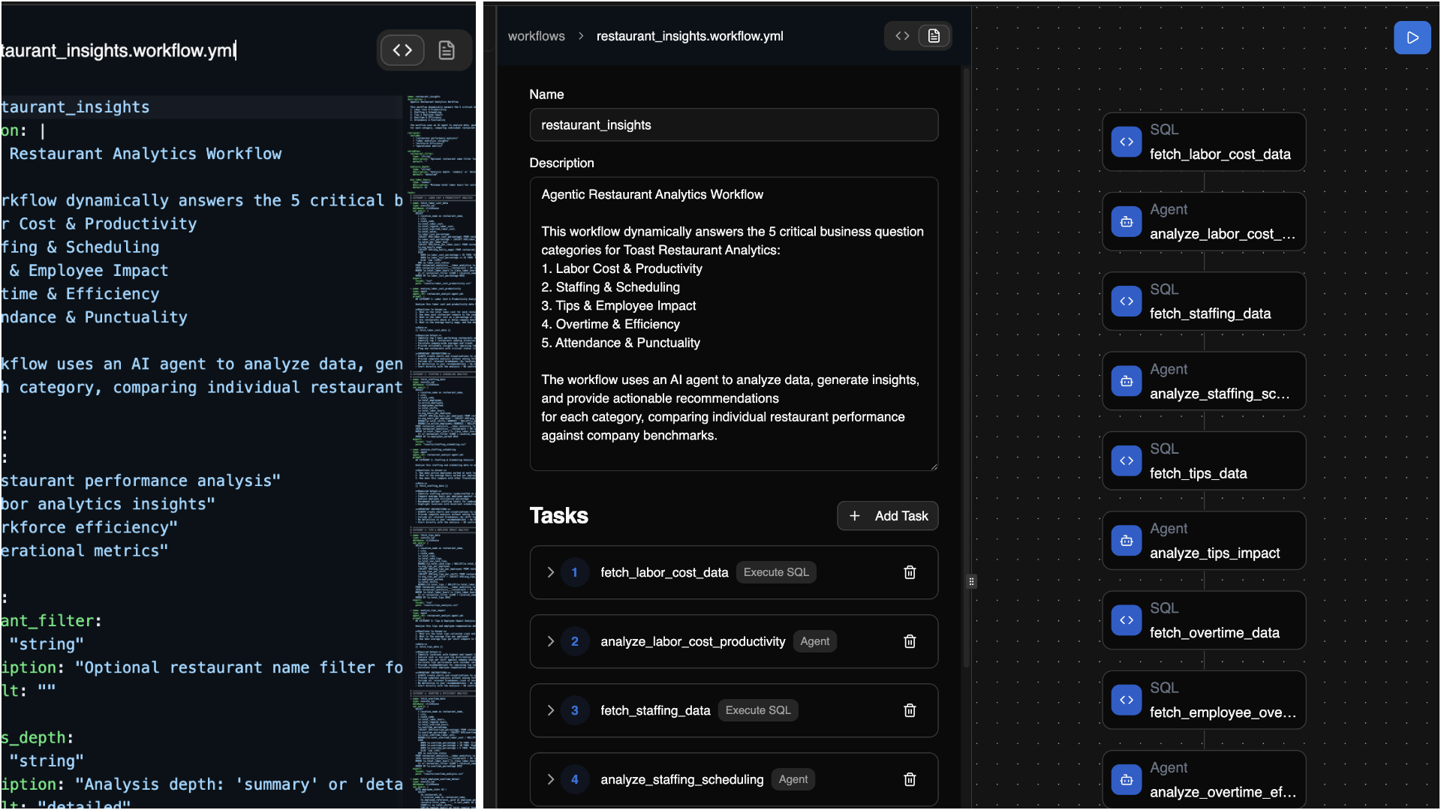The image size is (1441, 810).
Task: Expand the fetch_staffing_data task row
Action: (551, 710)
